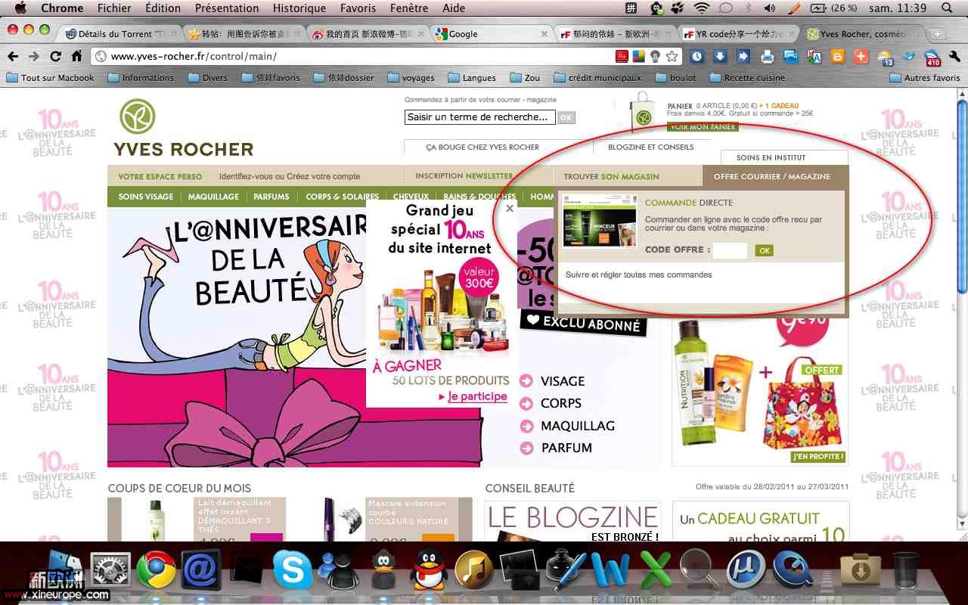Click the Je participe link
This screenshot has width=968, height=605.
click(x=477, y=396)
